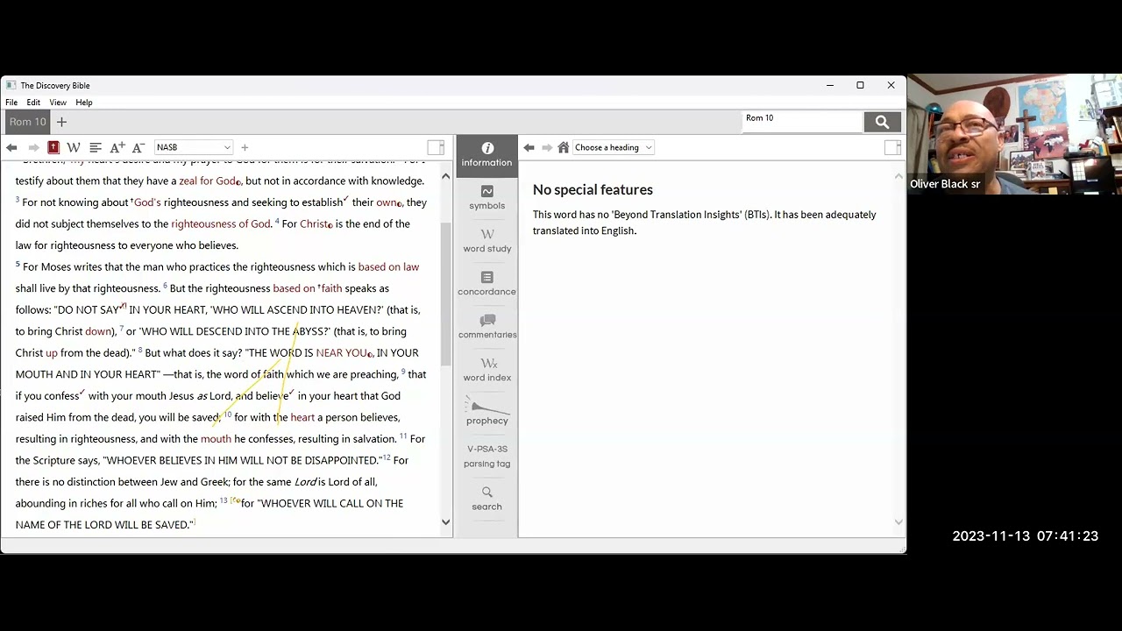The width and height of the screenshot is (1122, 631).
Task: Open the symbols panel
Action: [486, 197]
